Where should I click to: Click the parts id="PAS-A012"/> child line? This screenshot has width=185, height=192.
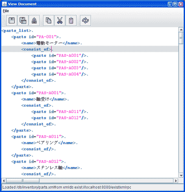60,118
